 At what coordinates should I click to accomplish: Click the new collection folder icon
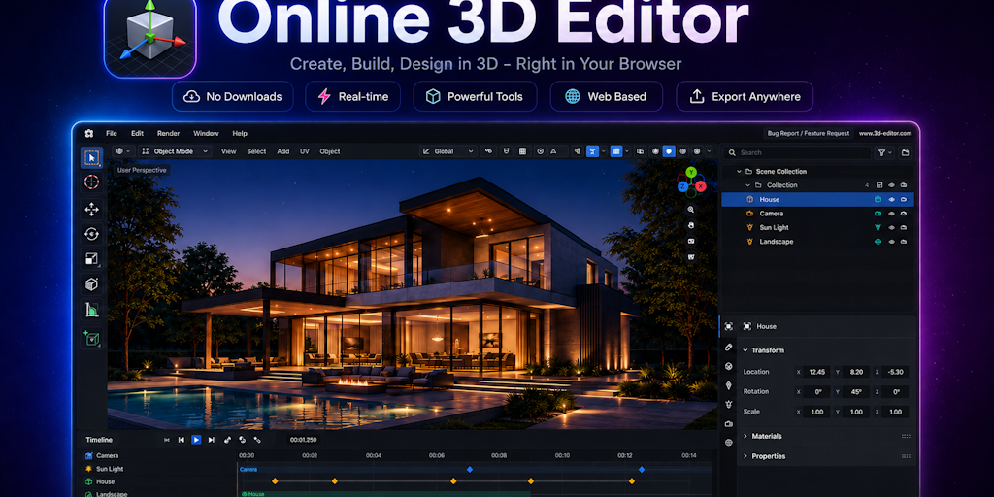pos(905,152)
